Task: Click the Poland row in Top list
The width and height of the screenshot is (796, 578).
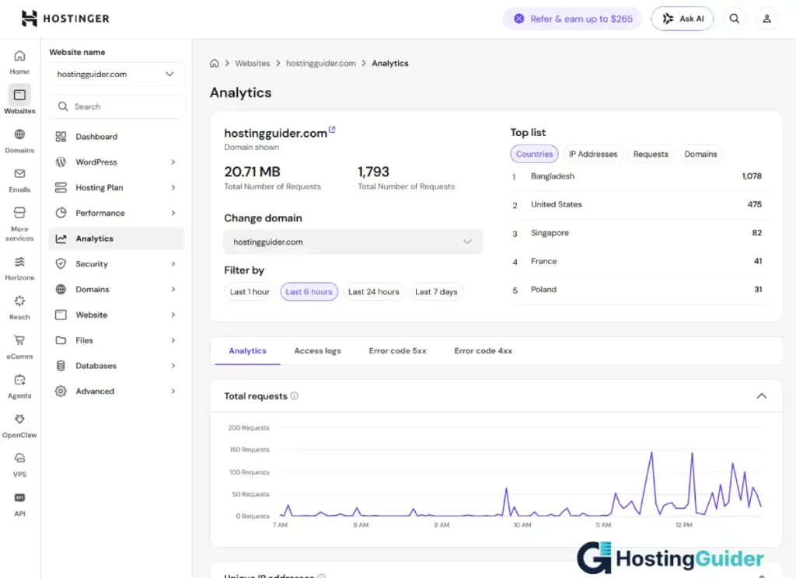Action: 639,291
